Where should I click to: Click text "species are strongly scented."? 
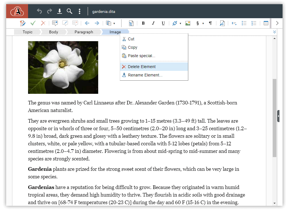pos(59,159)
